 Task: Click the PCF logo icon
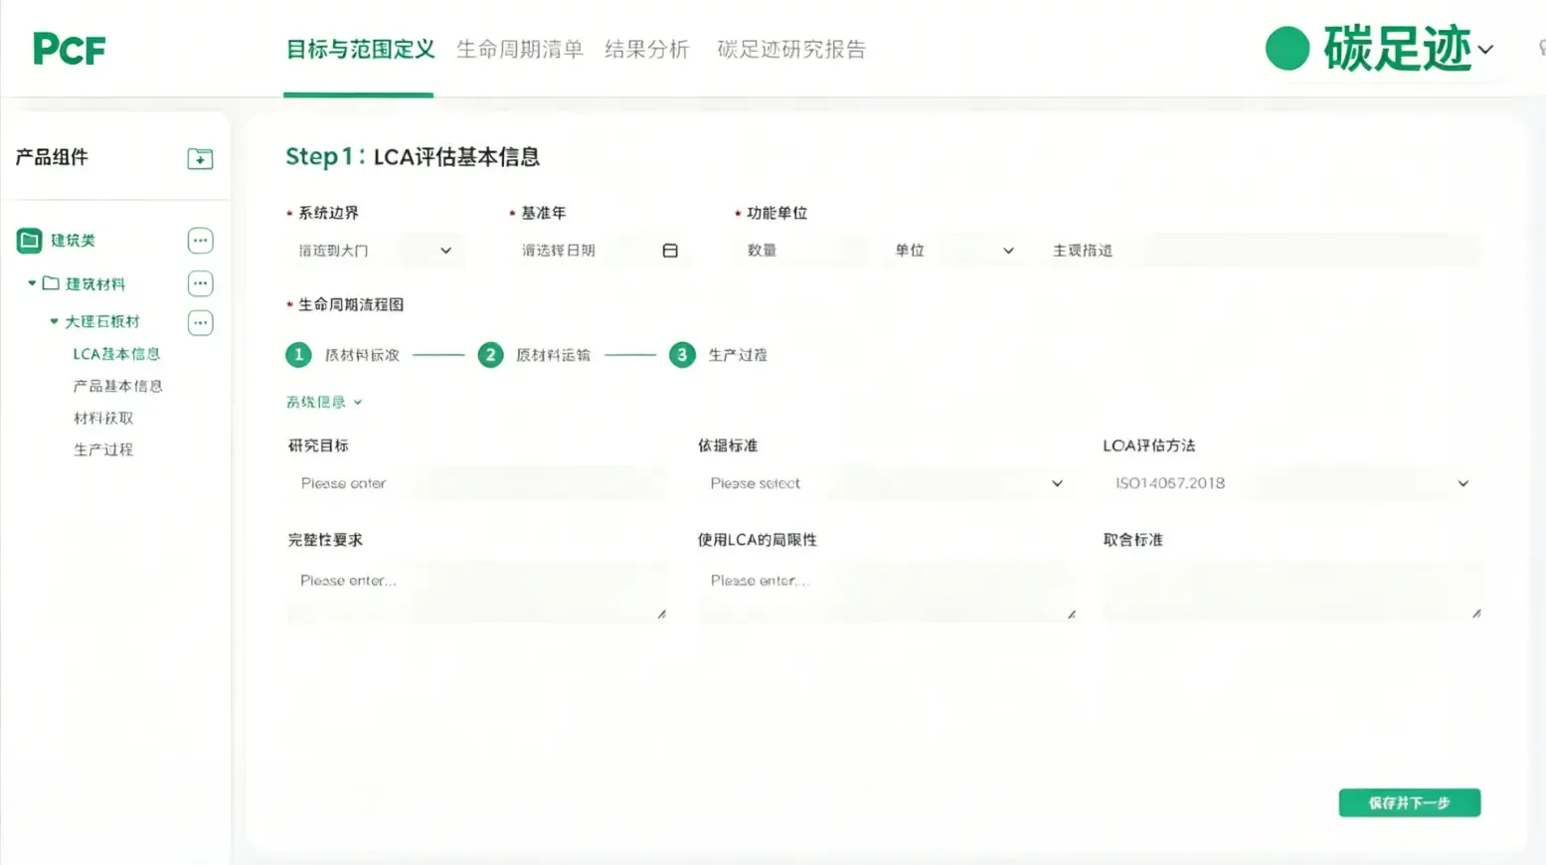point(69,48)
